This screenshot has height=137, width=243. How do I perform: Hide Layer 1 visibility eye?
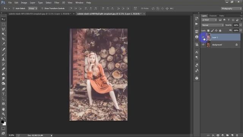(203, 37)
